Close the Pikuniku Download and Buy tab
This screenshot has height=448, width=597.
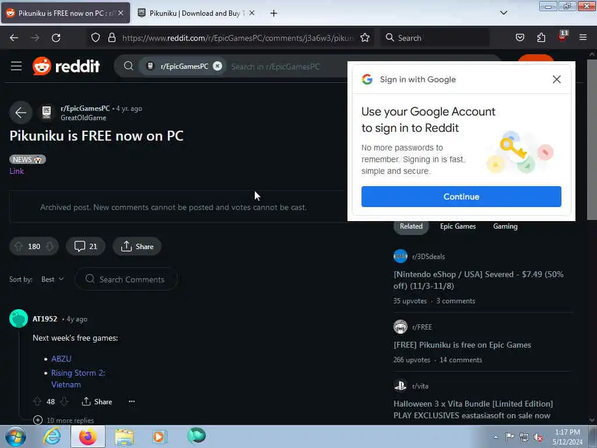(x=252, y=13)
